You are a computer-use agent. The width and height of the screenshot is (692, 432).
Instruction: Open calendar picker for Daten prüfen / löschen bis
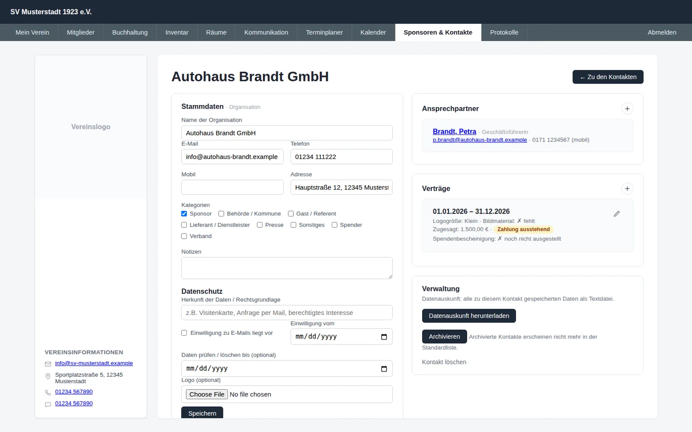(384, 369)
